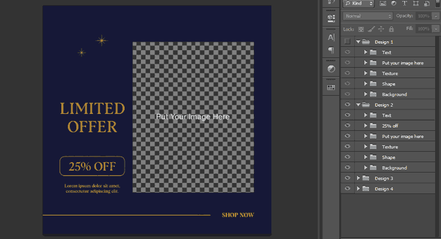Open the Adjustments panel icon
Image resolution: width=441 pixels, height=239 pixels.
click(331, 69)
